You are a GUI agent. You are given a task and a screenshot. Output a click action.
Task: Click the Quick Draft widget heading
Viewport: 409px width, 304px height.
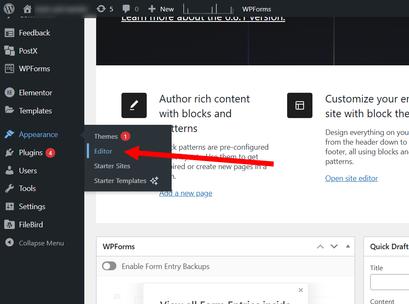pos(389,247)
